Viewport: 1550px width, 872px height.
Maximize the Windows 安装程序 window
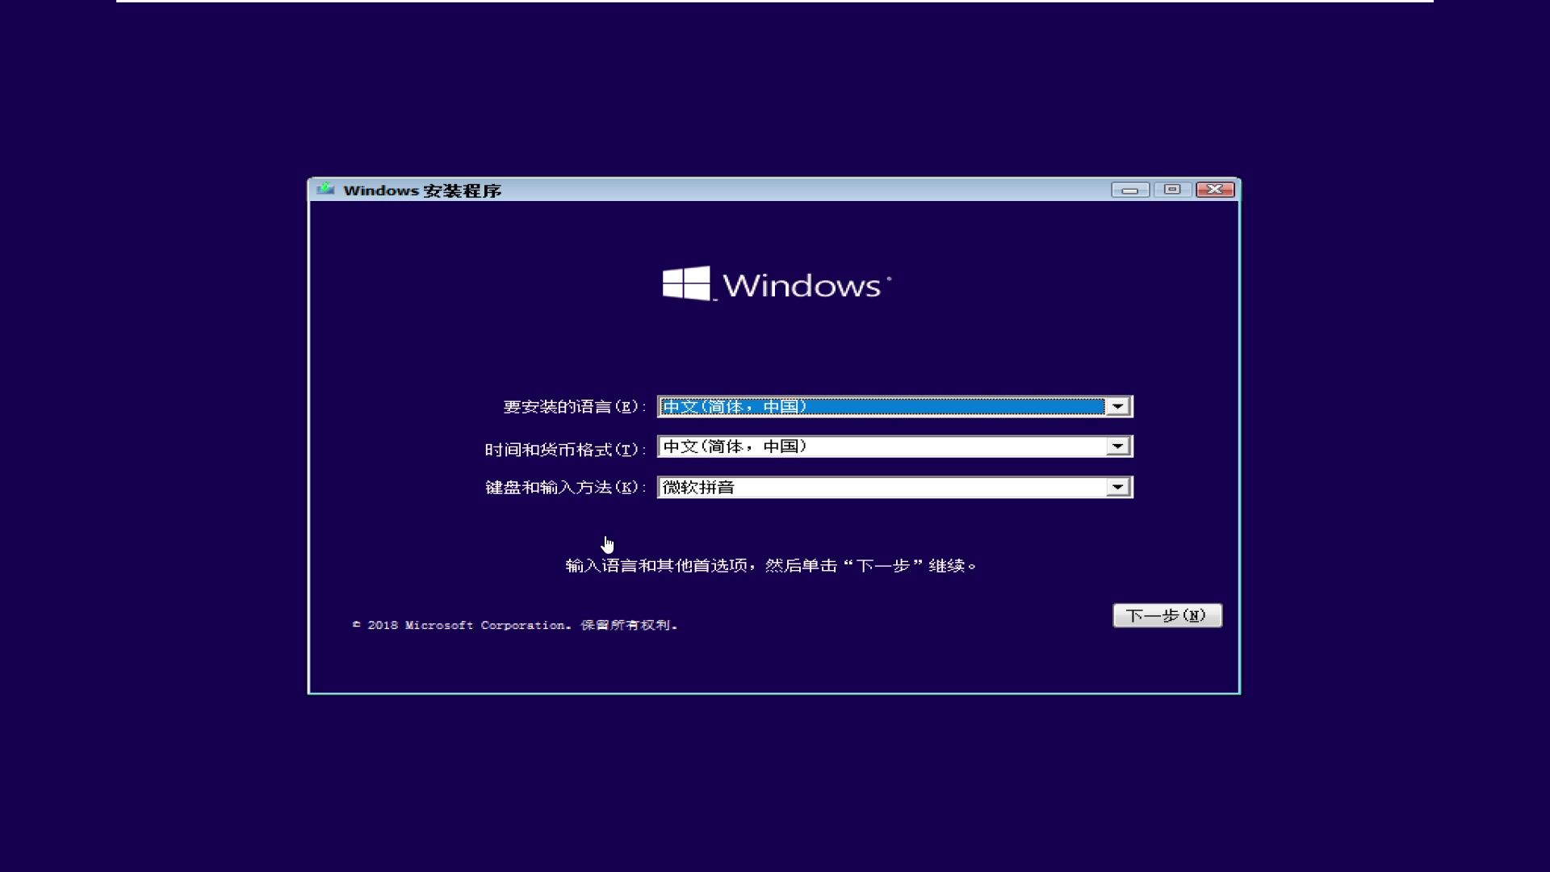(1172, 190)
